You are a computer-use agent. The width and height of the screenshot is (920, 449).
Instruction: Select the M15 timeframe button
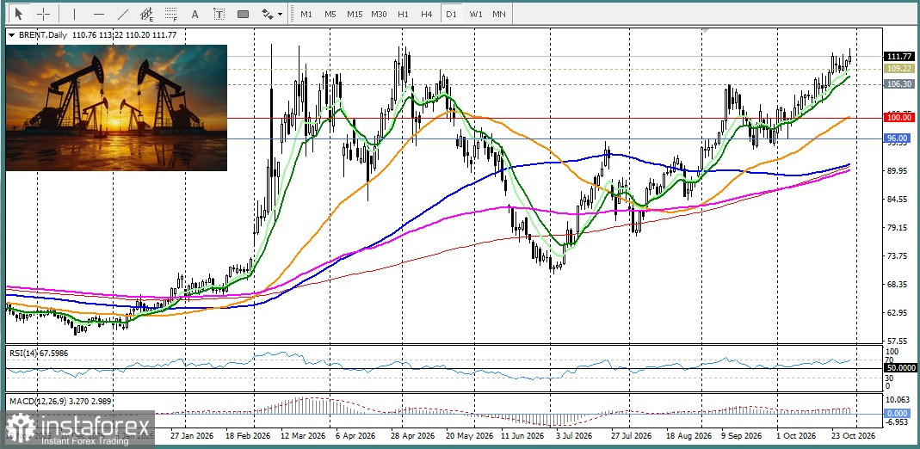[x=355, y=14]
